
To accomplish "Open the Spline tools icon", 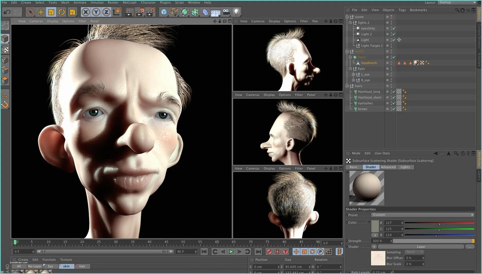I will click(174, 12).
